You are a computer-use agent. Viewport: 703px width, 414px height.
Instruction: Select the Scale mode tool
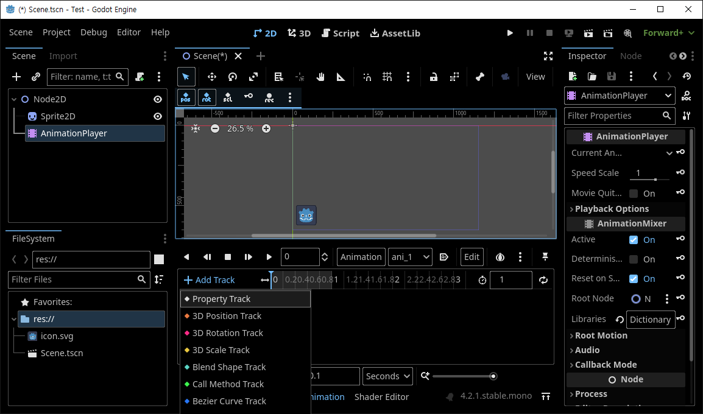[253, 77]
